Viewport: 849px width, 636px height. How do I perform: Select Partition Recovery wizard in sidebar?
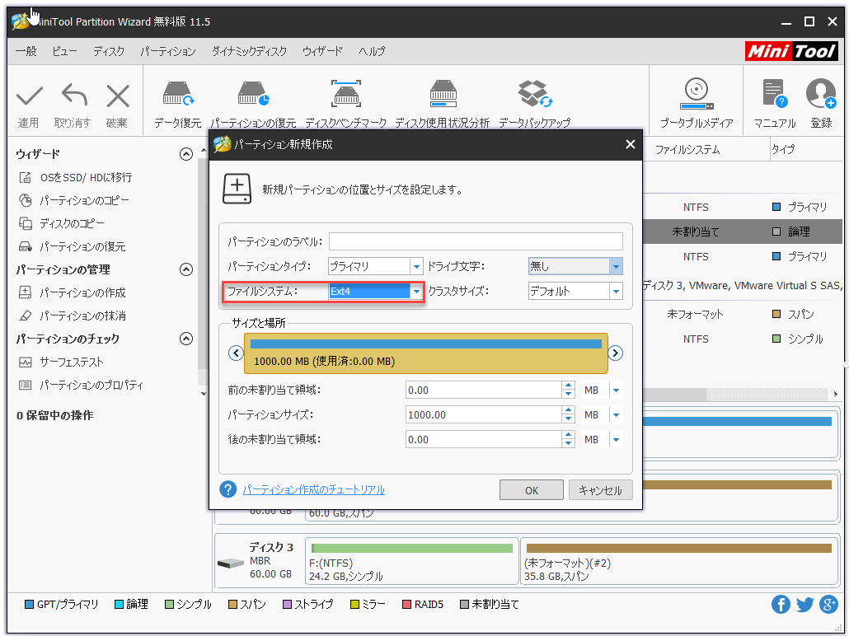point(72,247)
